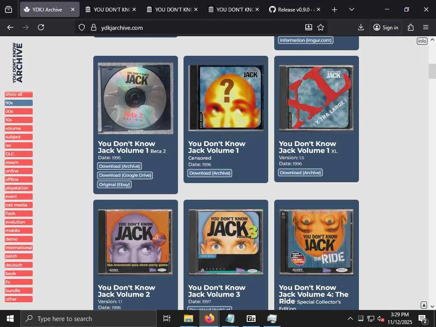Open the notifications action center icon
436x327 pixels.
[423, 318]
